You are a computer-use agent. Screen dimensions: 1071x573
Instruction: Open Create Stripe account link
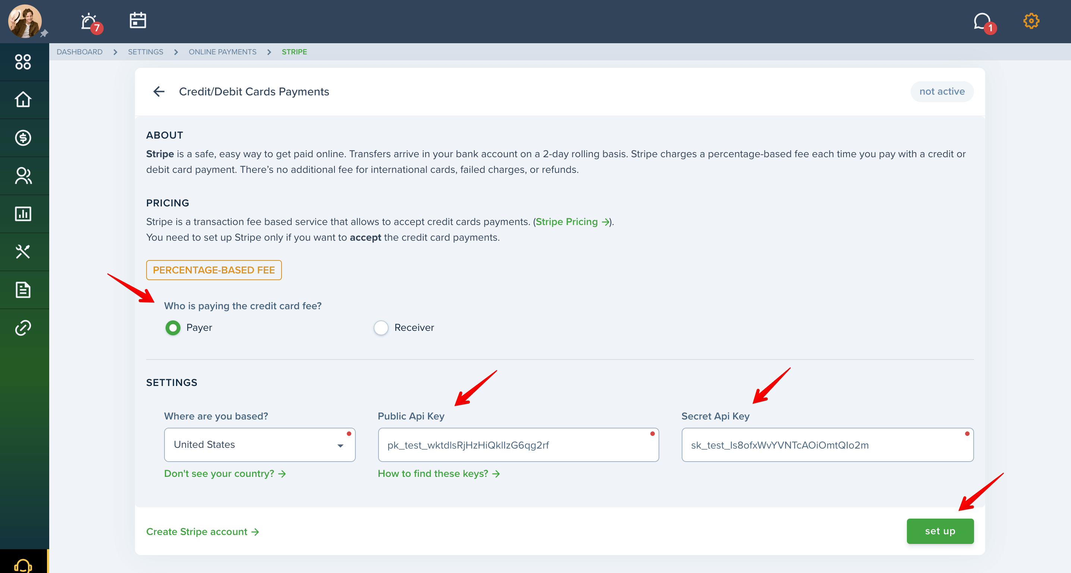coord(202,532)
